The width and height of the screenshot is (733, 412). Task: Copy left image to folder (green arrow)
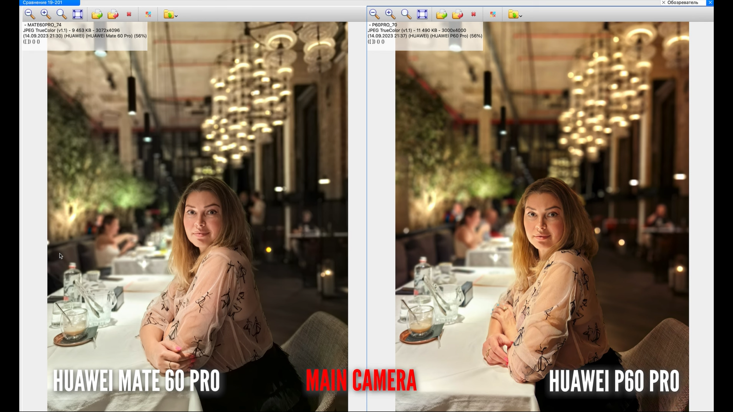(x=97, y=15)
